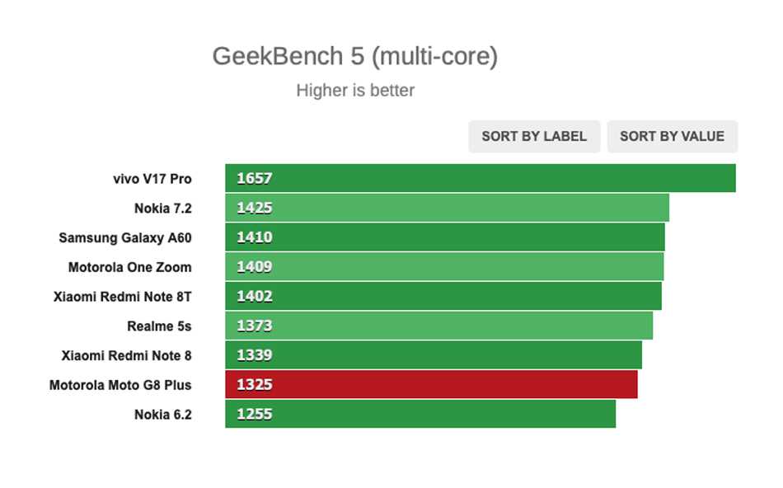The height and width of the screenshot is (488, 783).
Task: Click the Xiaomi Redmi Note 8T bar
Action: 443,296
